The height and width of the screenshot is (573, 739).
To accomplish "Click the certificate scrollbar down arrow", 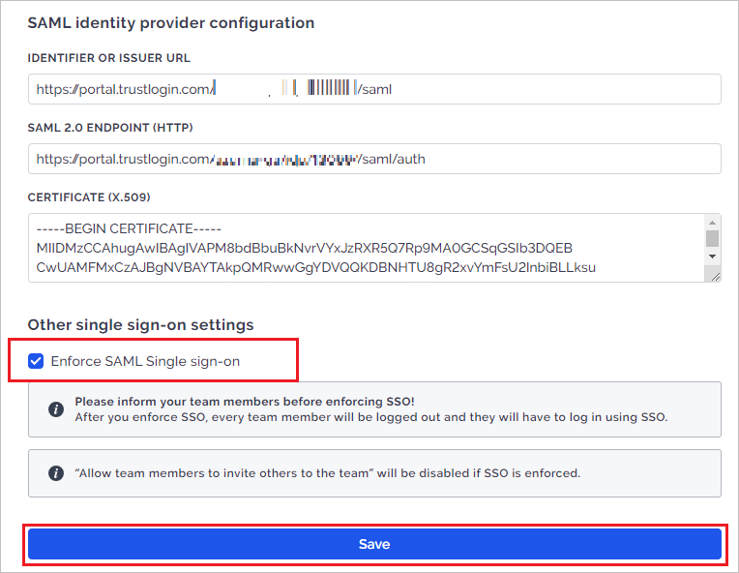I will click(712, 256).
